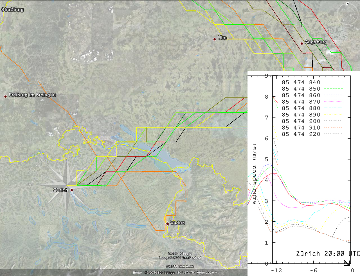
Task: Click the Augsburg city marker dot
Action: pyautogui.click(x=302, y=43)
